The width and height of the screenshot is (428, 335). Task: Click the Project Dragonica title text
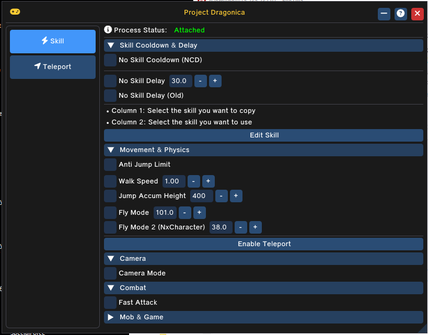click(x=214, y=13)
